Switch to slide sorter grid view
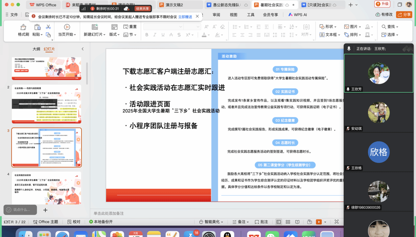This screenshot has height=237, width=416. pos(288,222)
